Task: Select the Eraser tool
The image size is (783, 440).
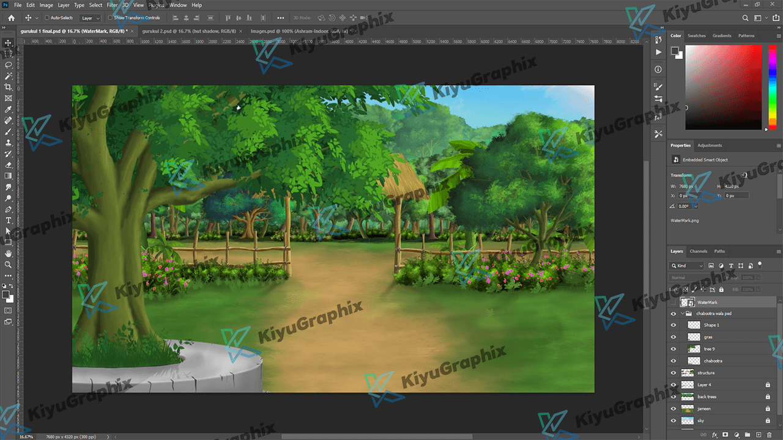Action: coord(9,165)
